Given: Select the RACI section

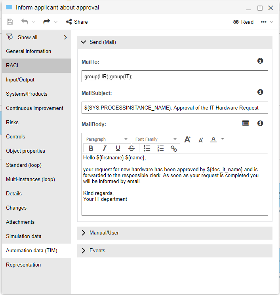Looking at the screenshot, I should coord(36,66).
